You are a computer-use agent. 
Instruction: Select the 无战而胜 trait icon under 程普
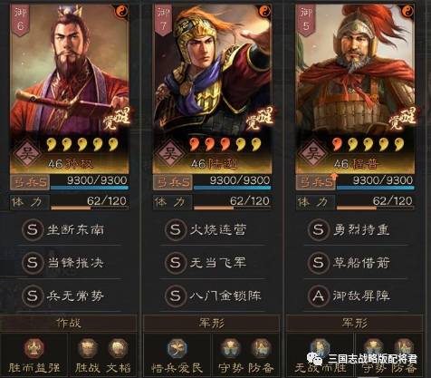(x=320, y=348)
